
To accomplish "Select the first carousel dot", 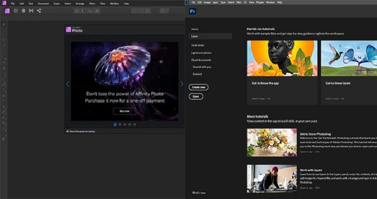I will pyautogui.click(x=115, y=124).
